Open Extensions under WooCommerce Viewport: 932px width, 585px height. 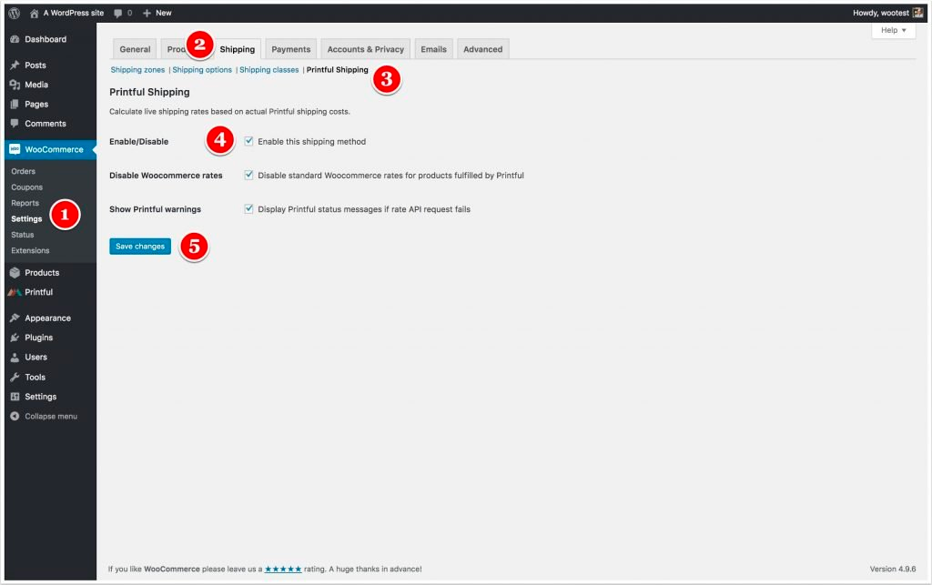tap(30, 250)
